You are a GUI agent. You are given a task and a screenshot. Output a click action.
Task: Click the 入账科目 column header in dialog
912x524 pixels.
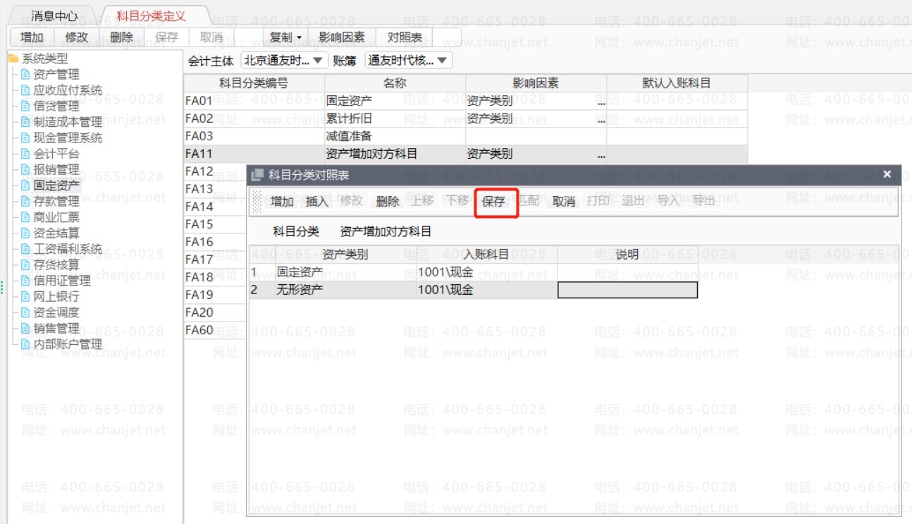pyautogui.click(x=486, y=255)
